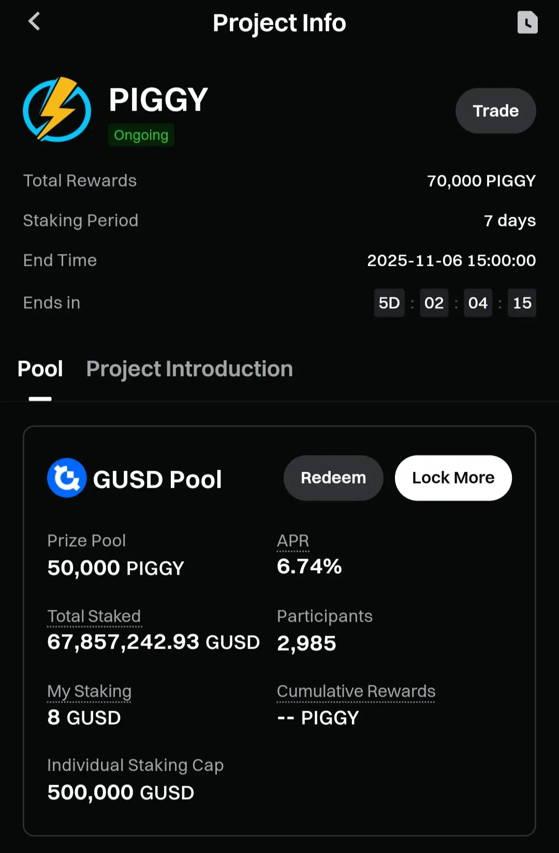Tap the 500,000 GUSD staking cap value
Image resolution: width=559 pixels, height=853 pixels.
click(x=121, y=792)
